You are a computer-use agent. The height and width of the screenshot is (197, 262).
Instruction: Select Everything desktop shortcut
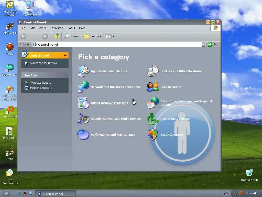coord(10,112)
